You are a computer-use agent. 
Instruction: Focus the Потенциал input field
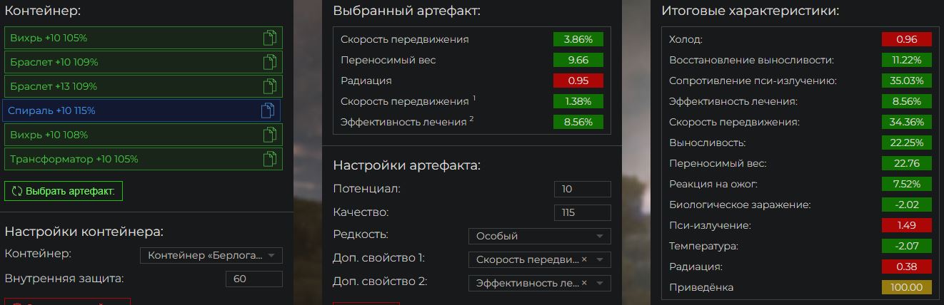pos(582,189)
